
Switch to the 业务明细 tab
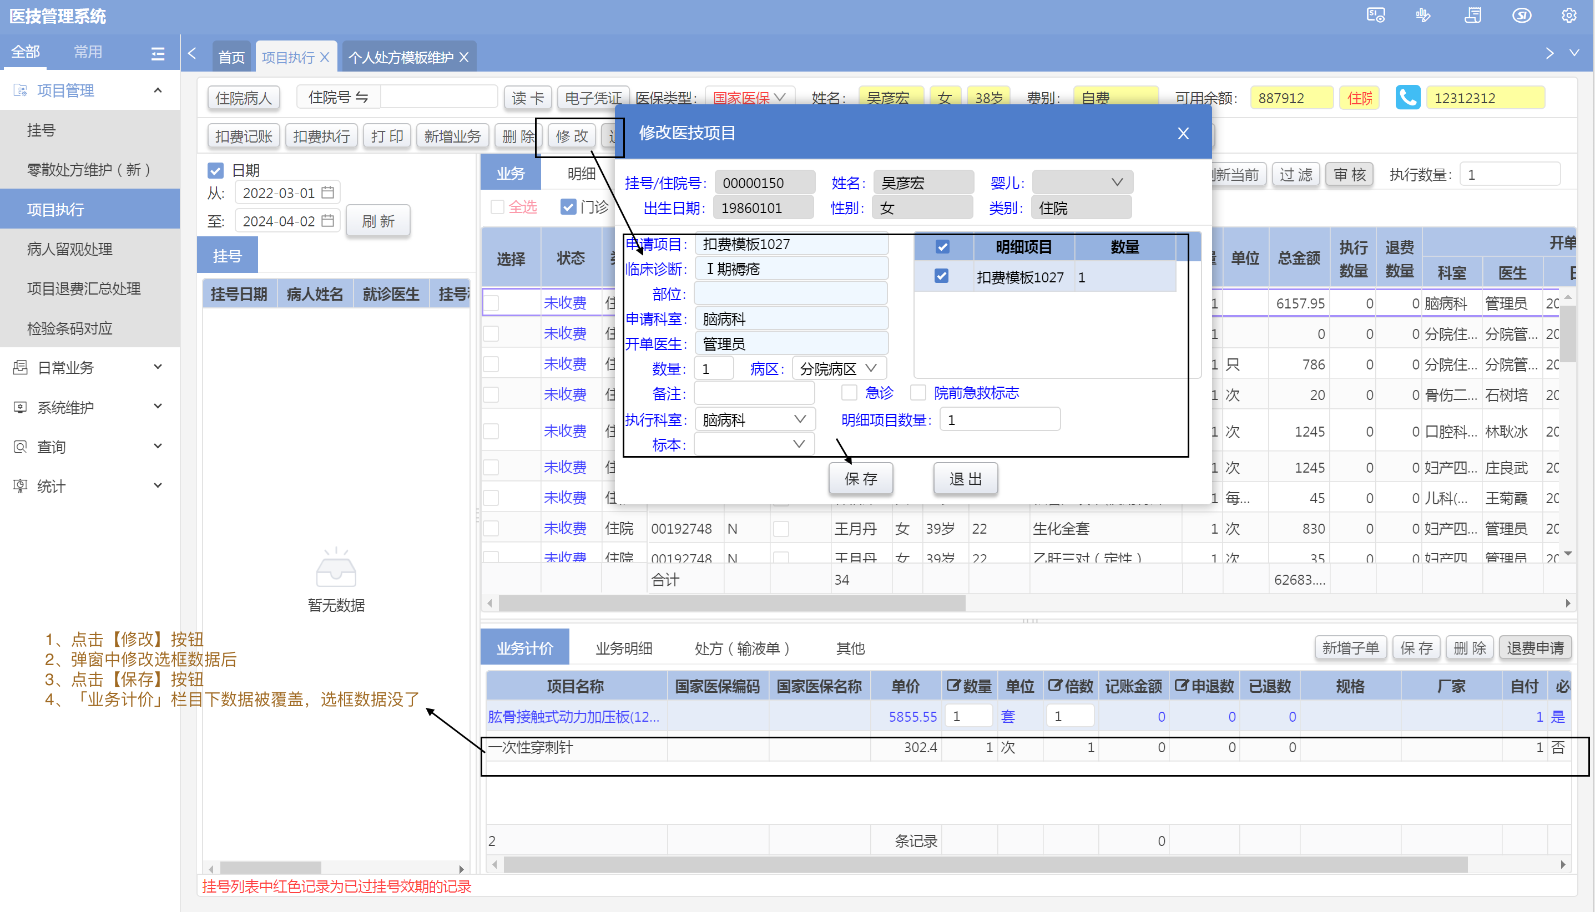point(623,648)
